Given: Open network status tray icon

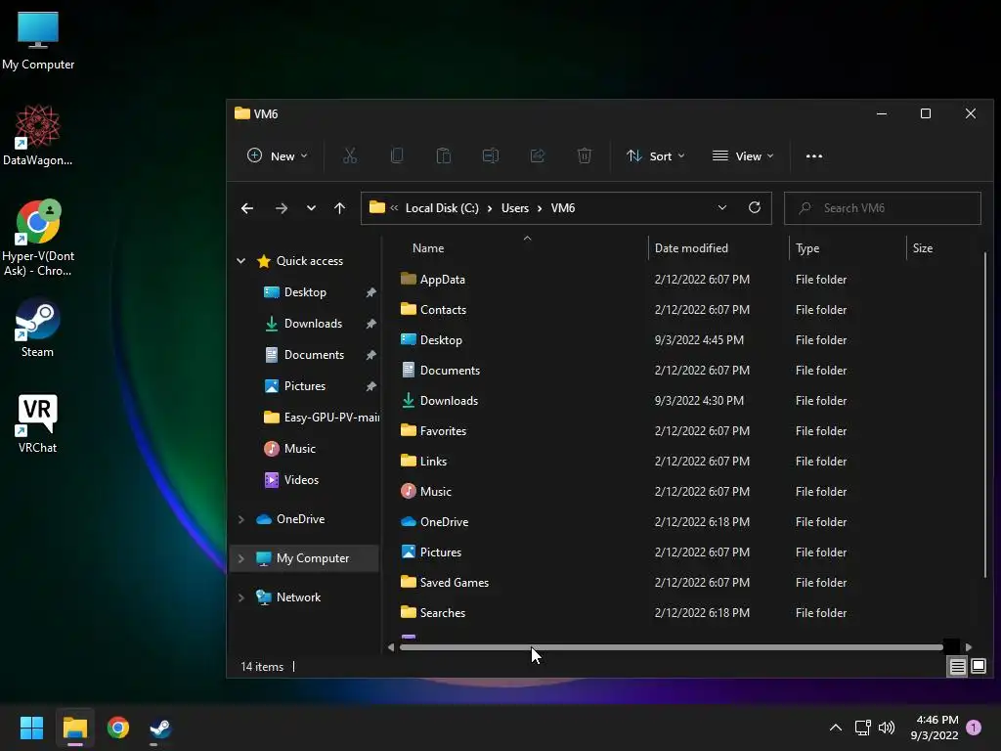Looking at the screenshot, I should tap(862, 728).
